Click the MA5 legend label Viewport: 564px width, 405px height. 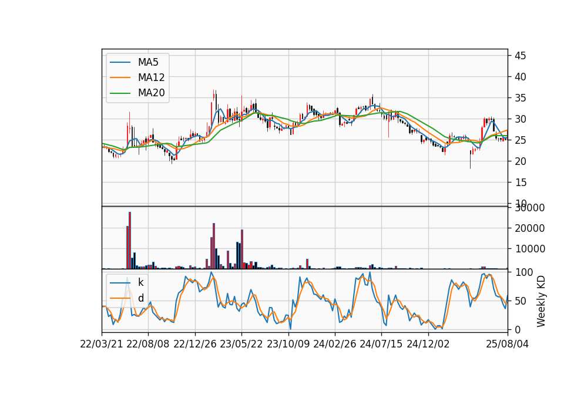coord(148,62)
